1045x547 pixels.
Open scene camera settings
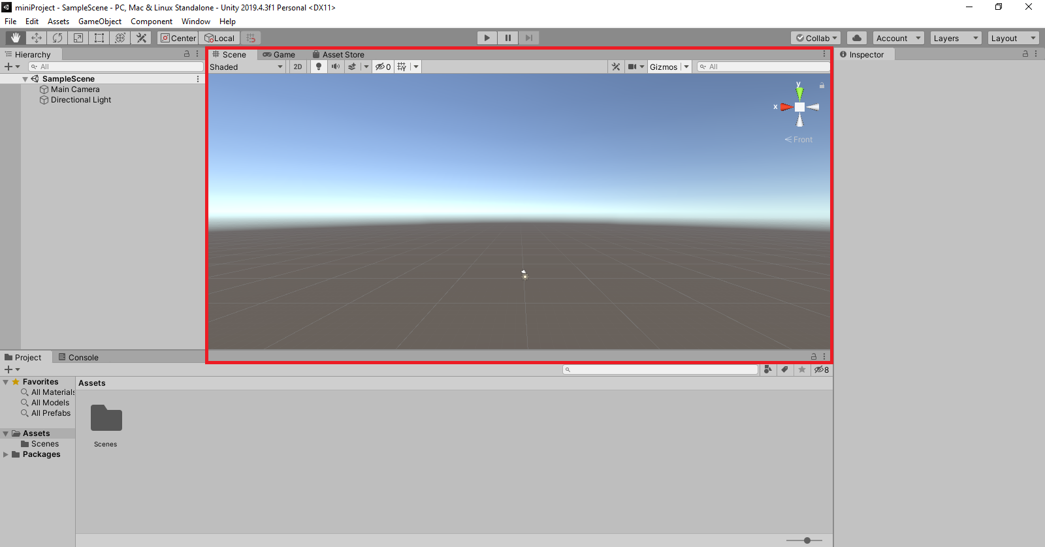(x=635, y=67)
